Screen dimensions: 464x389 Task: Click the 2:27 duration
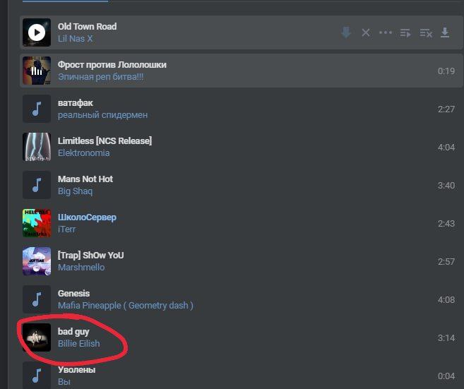point(446,109)
